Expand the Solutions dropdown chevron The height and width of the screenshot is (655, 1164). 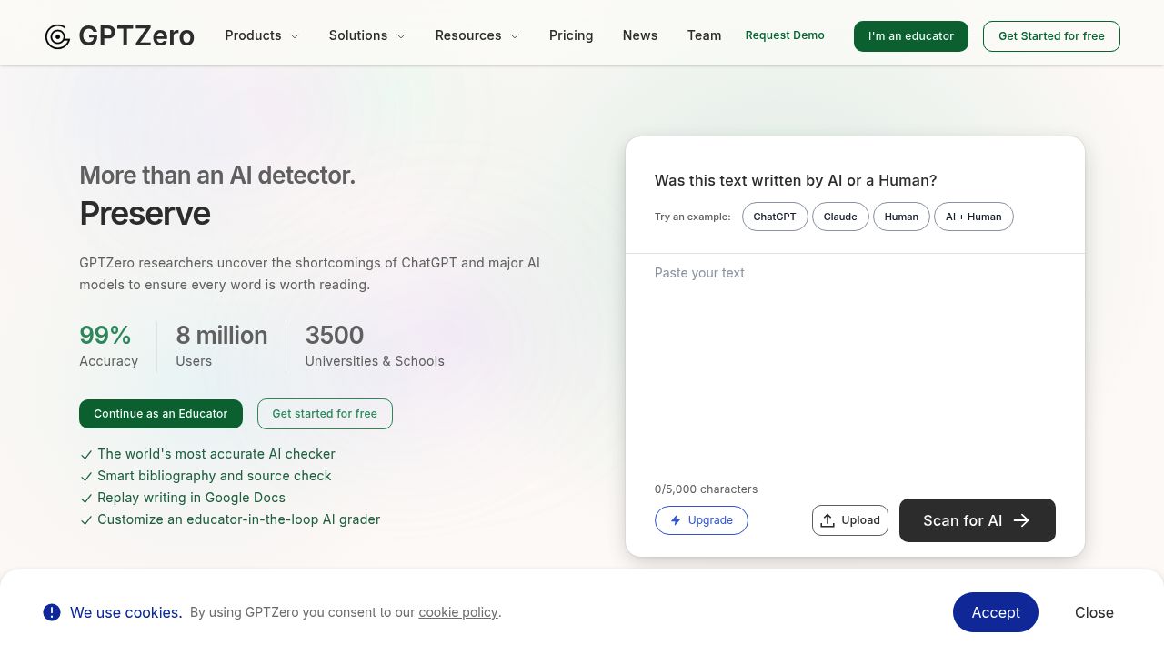point(401,36)
